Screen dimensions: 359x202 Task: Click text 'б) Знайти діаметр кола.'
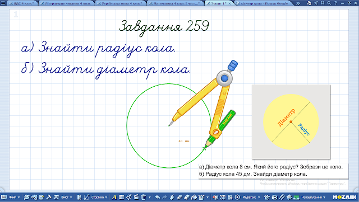pos(106,70)
